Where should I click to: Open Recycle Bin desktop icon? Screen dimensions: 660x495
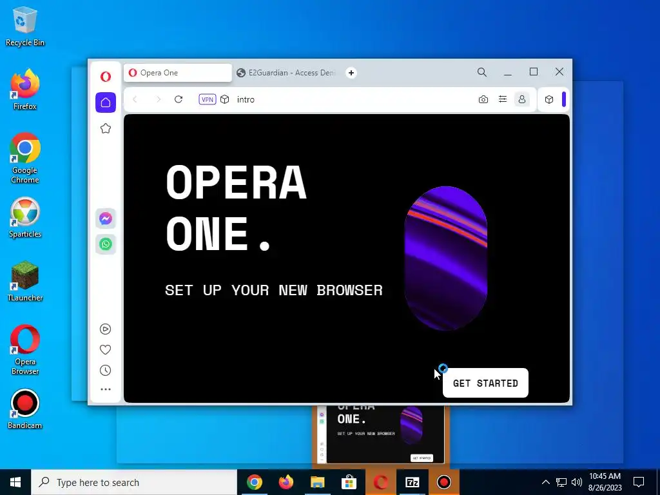pyautogui.click(x=25, y=26)
